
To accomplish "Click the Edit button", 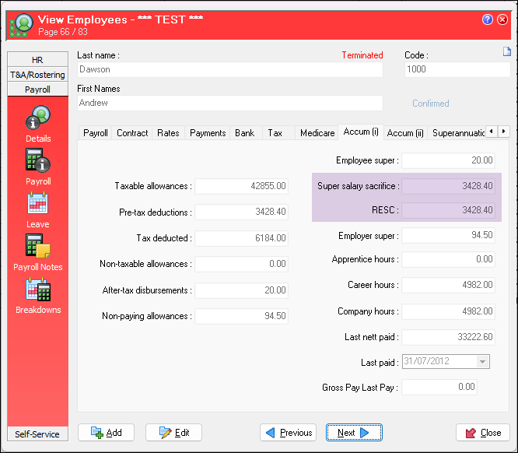I will [173, 433].
